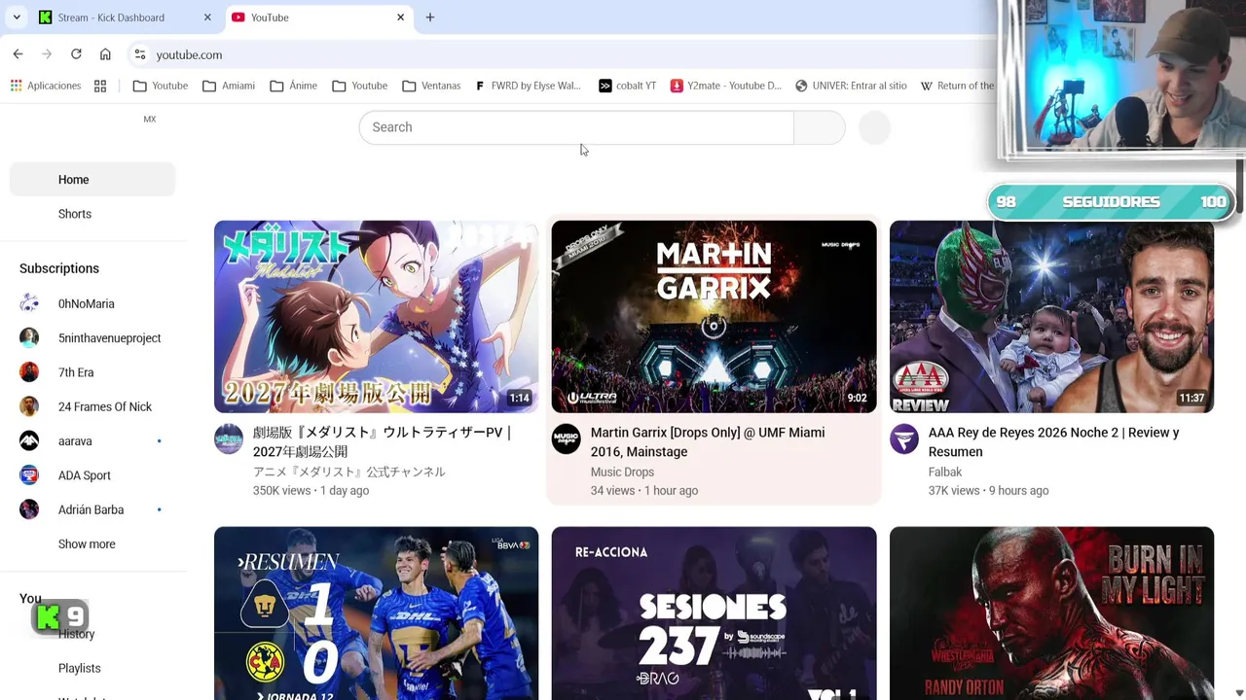
Task: Play the AAA Rey de Reyes review thumbnail
Action: pyautogui.click(x=1051, y=317)
